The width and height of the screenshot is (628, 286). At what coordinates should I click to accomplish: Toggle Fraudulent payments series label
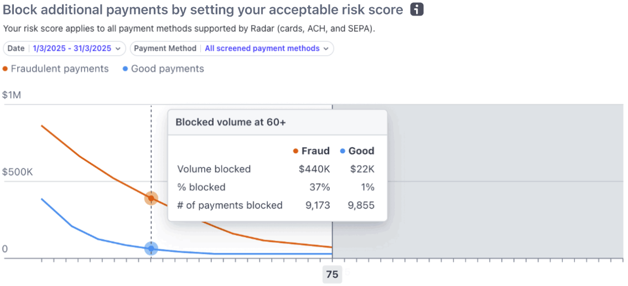pos(60,69)
